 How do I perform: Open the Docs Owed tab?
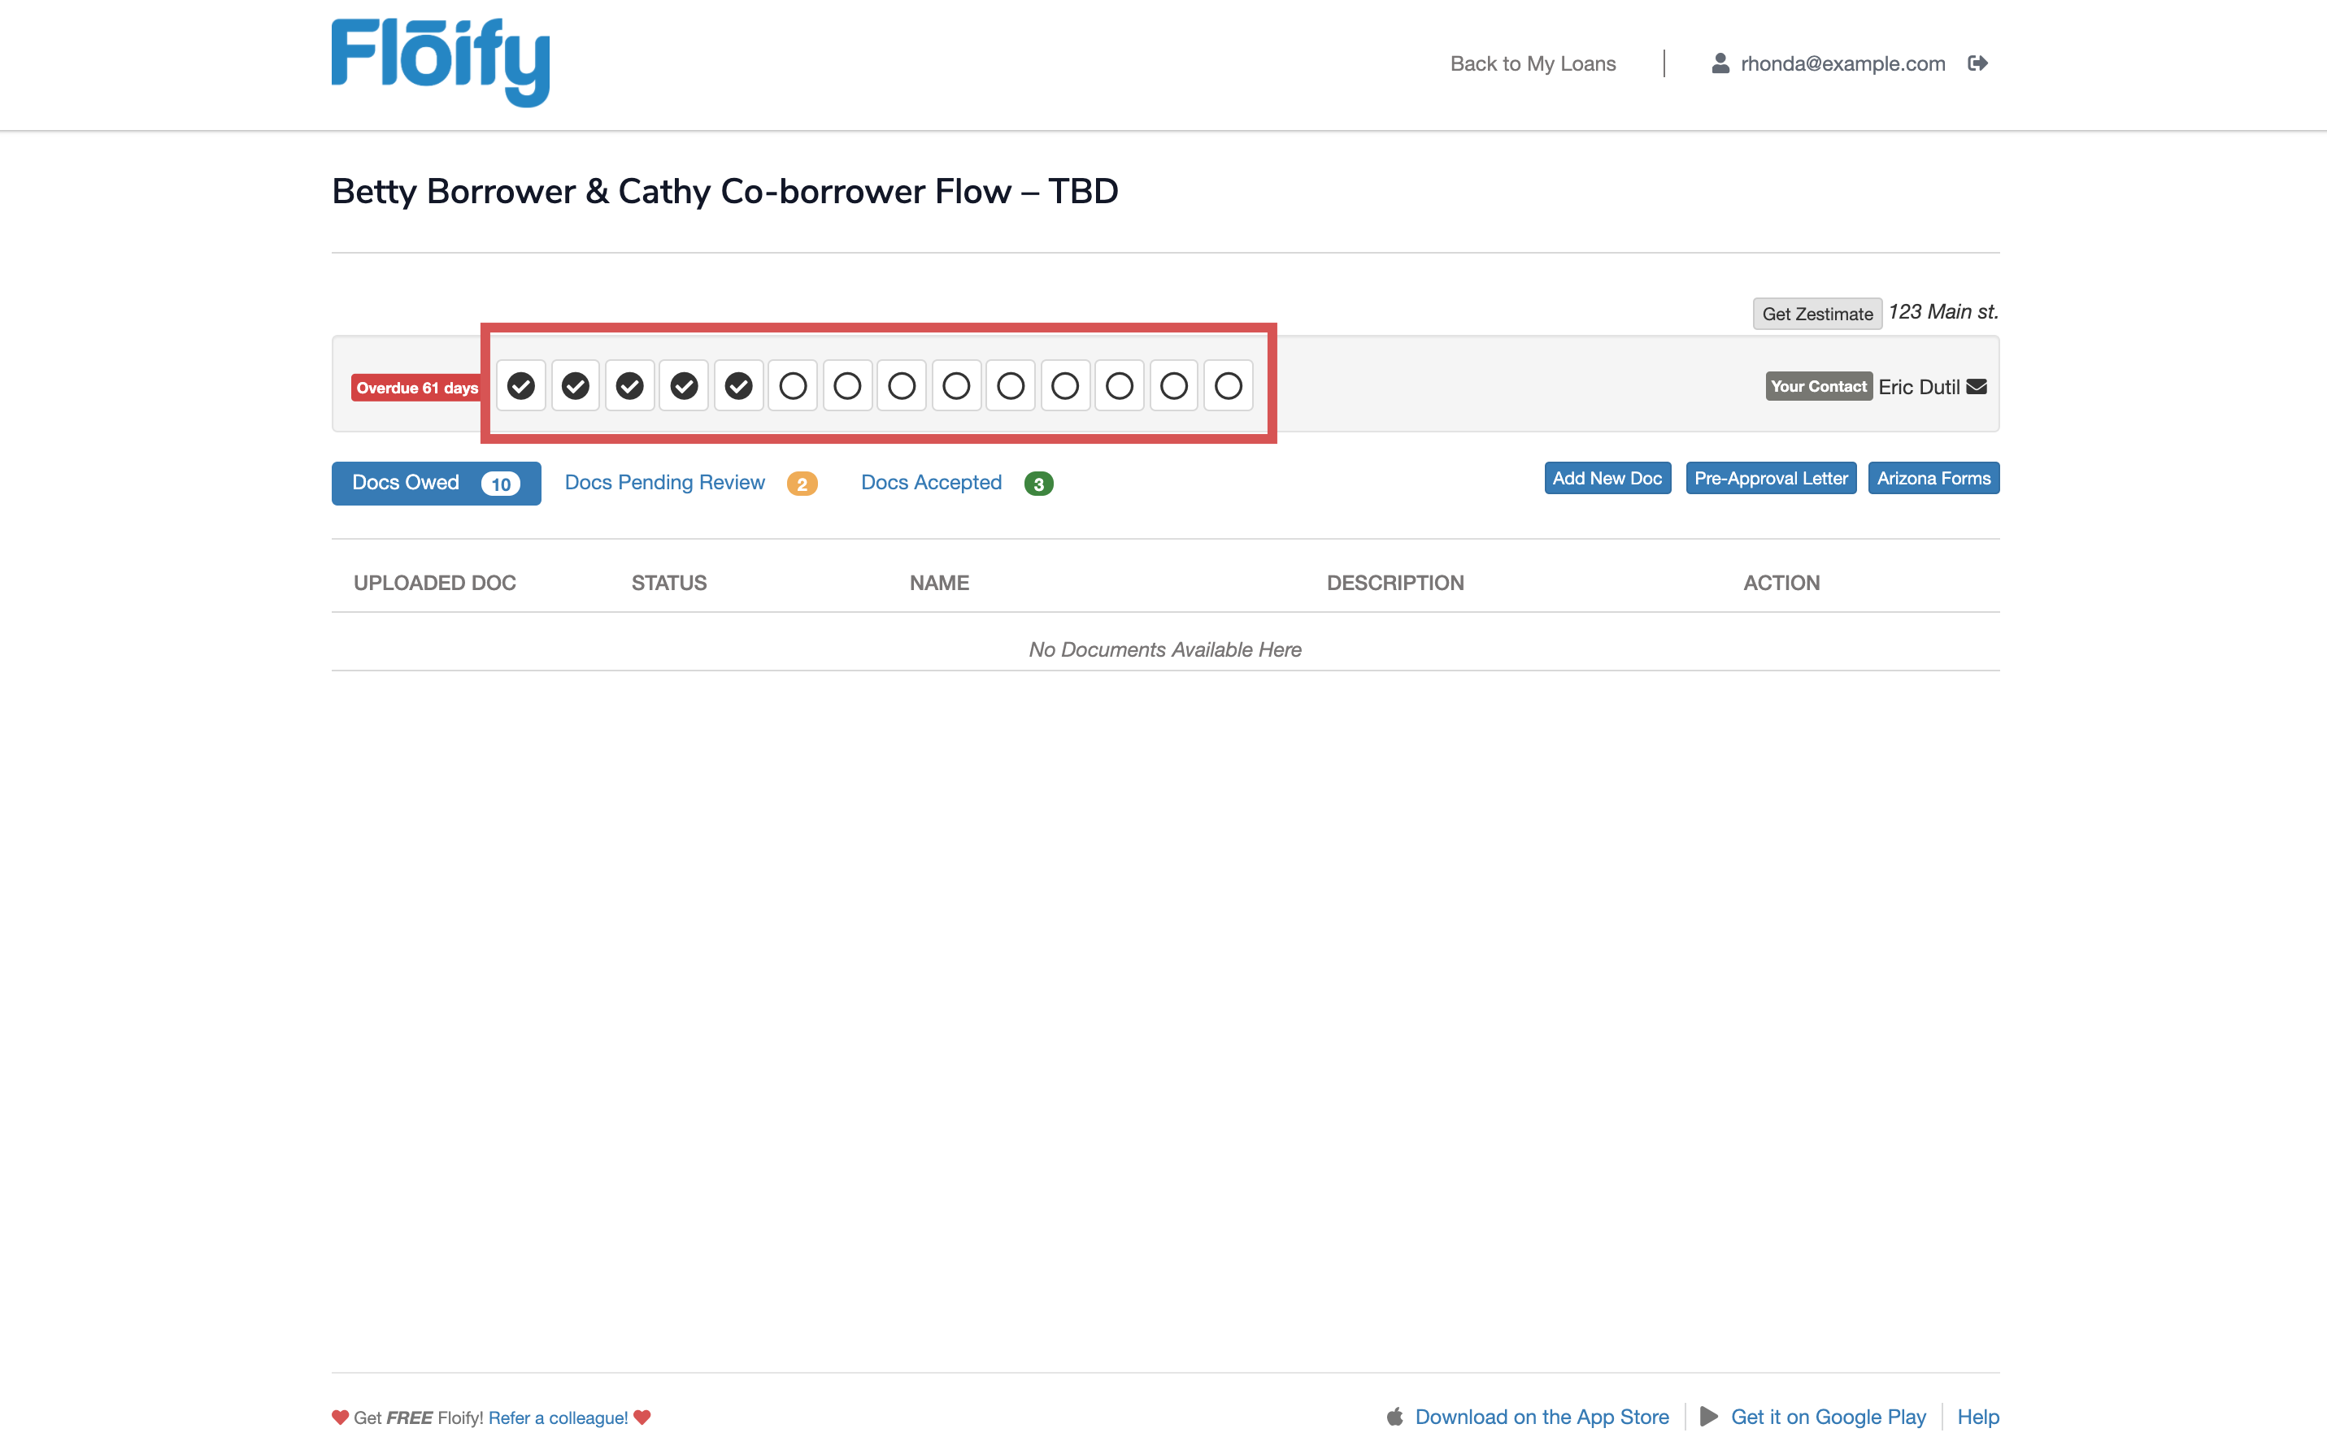point(436,482)
